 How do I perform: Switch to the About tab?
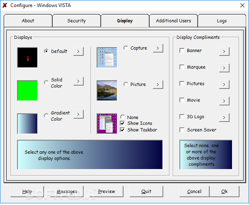[28, 21]
